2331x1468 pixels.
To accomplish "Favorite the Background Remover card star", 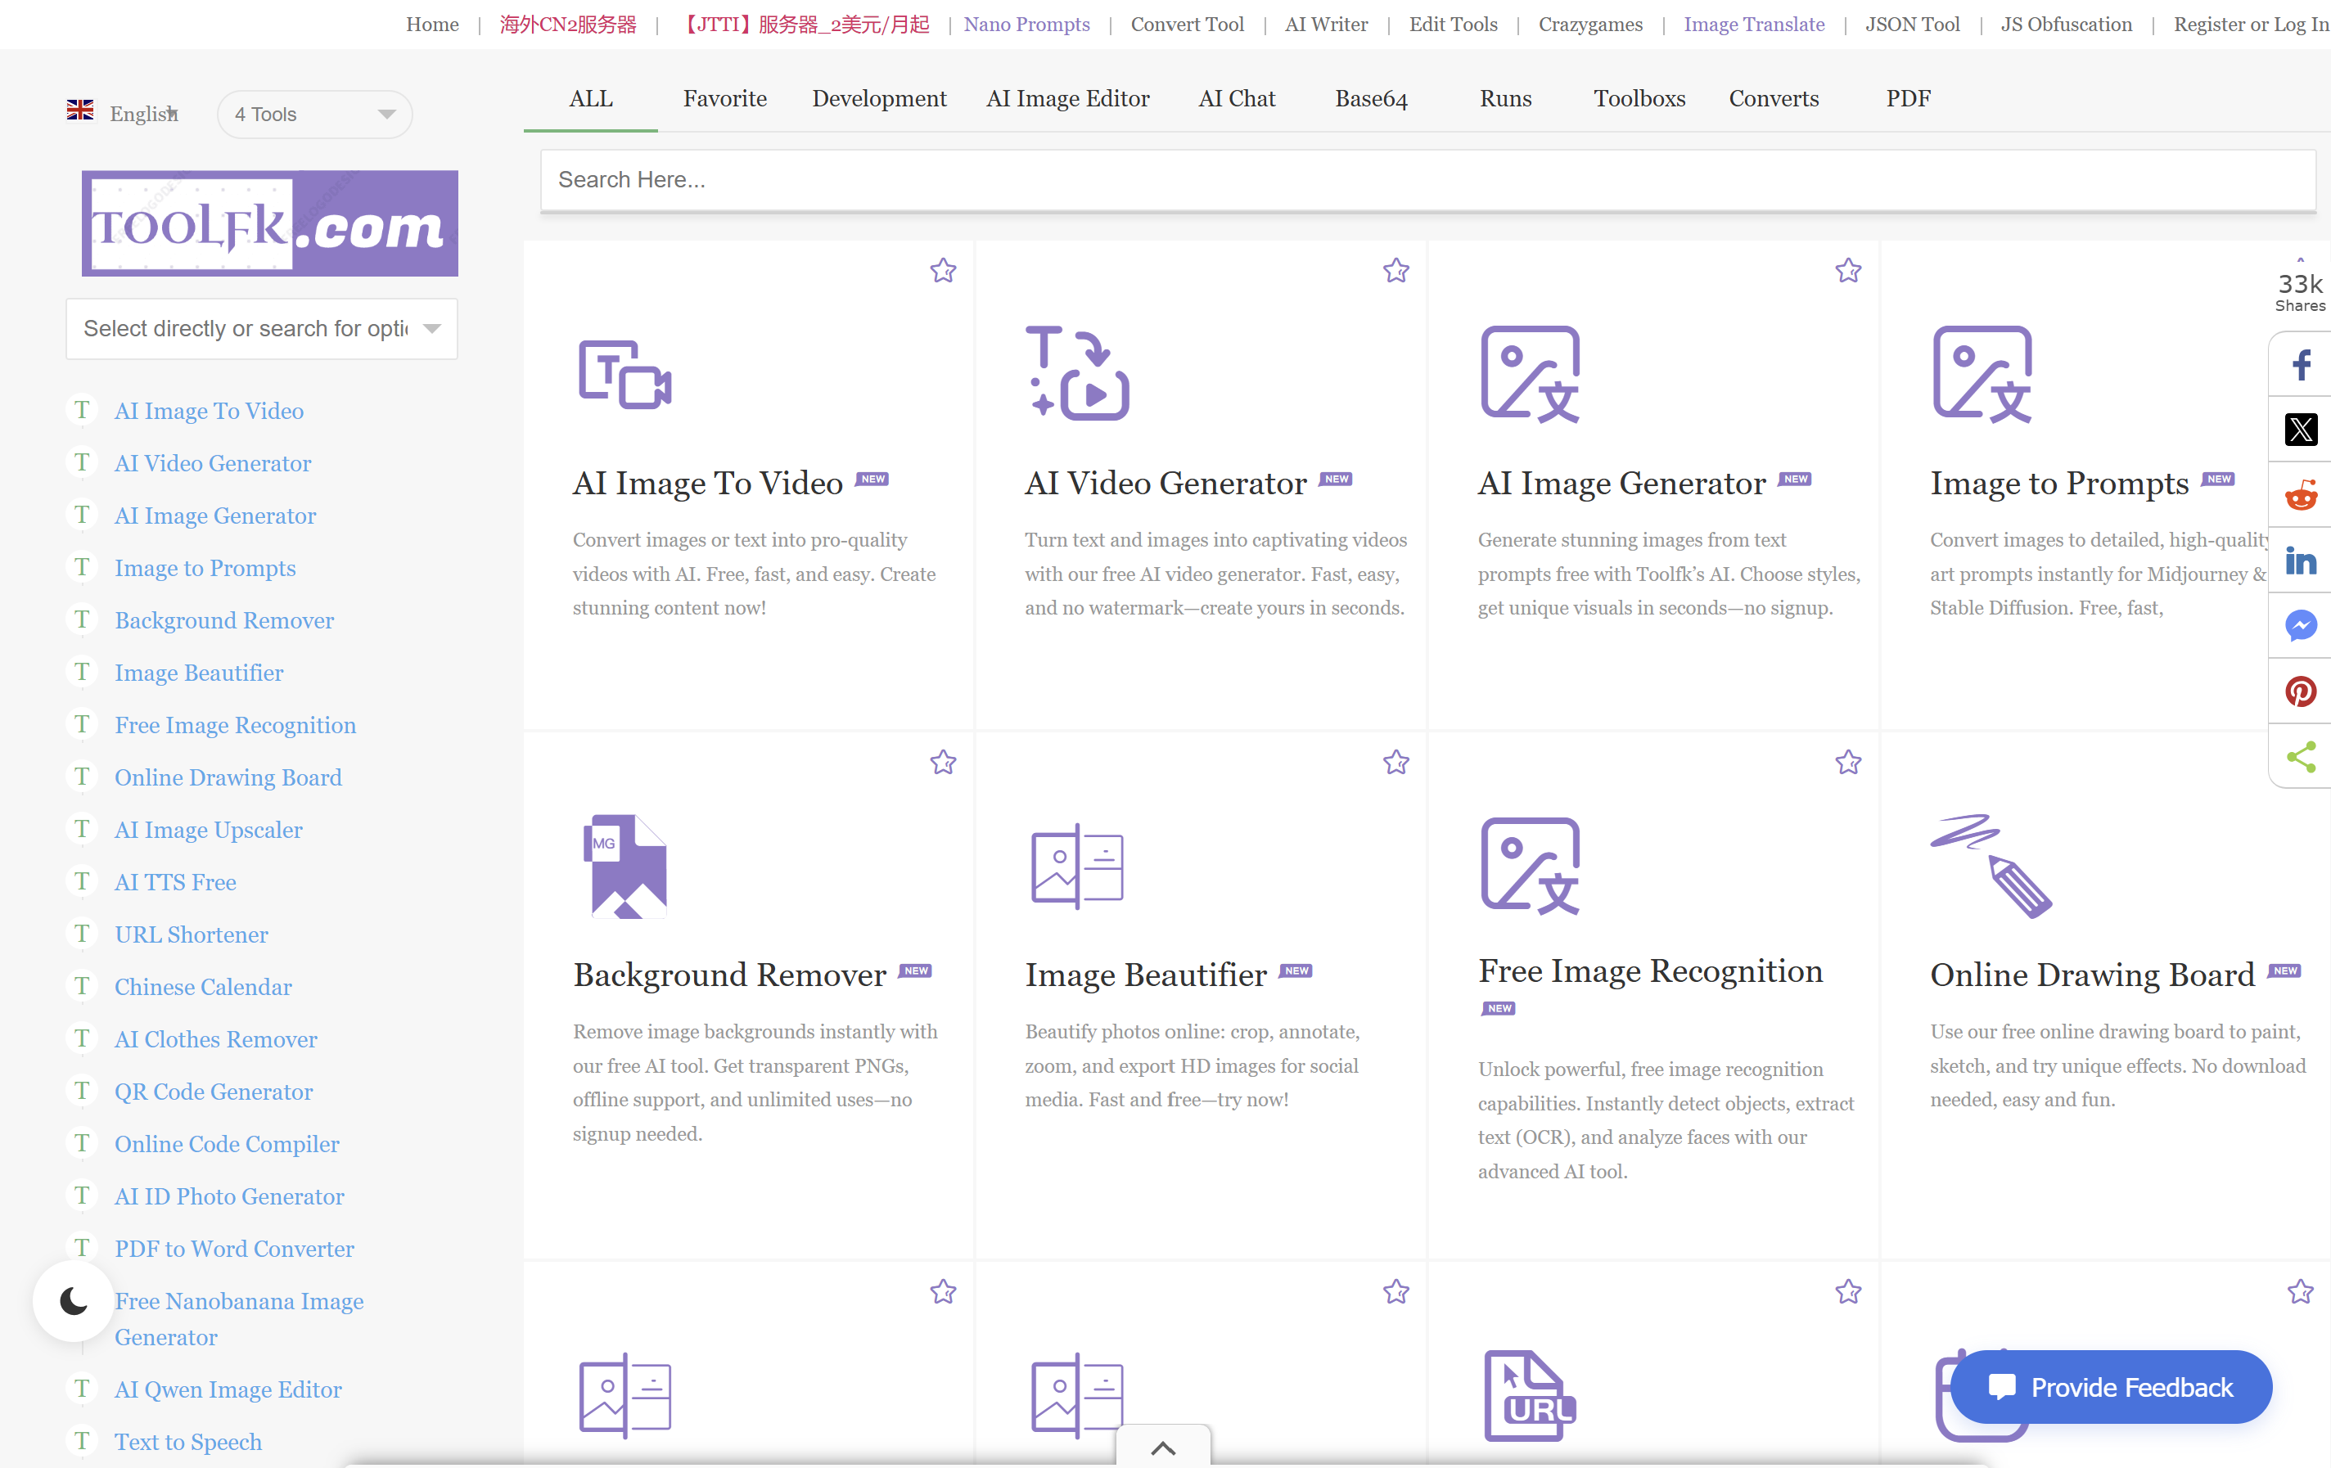I will point(943,763).
